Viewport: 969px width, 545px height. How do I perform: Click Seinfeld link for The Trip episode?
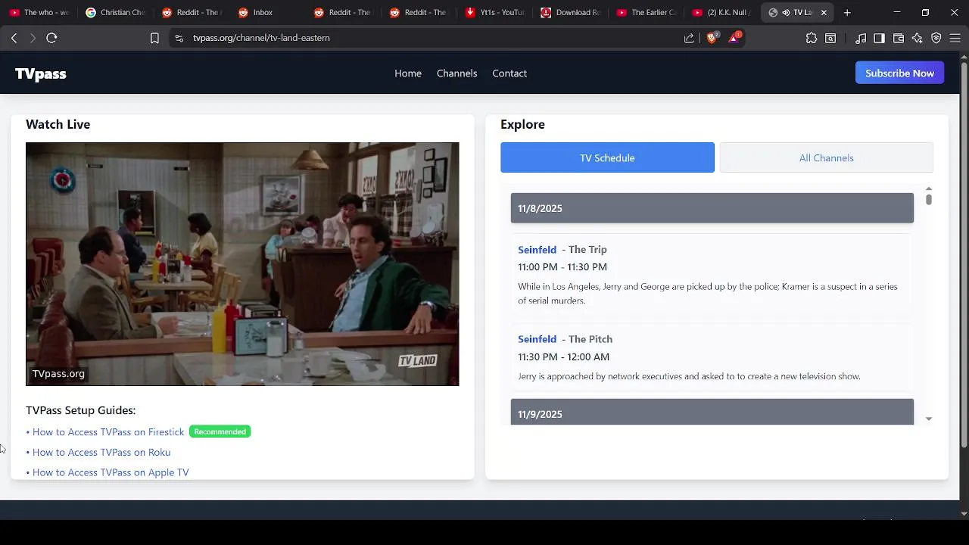[x=537, y=249]
